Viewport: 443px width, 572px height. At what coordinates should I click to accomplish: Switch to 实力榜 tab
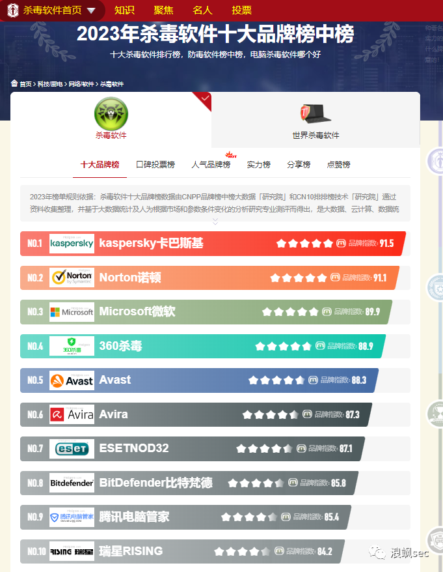point(259,165)
